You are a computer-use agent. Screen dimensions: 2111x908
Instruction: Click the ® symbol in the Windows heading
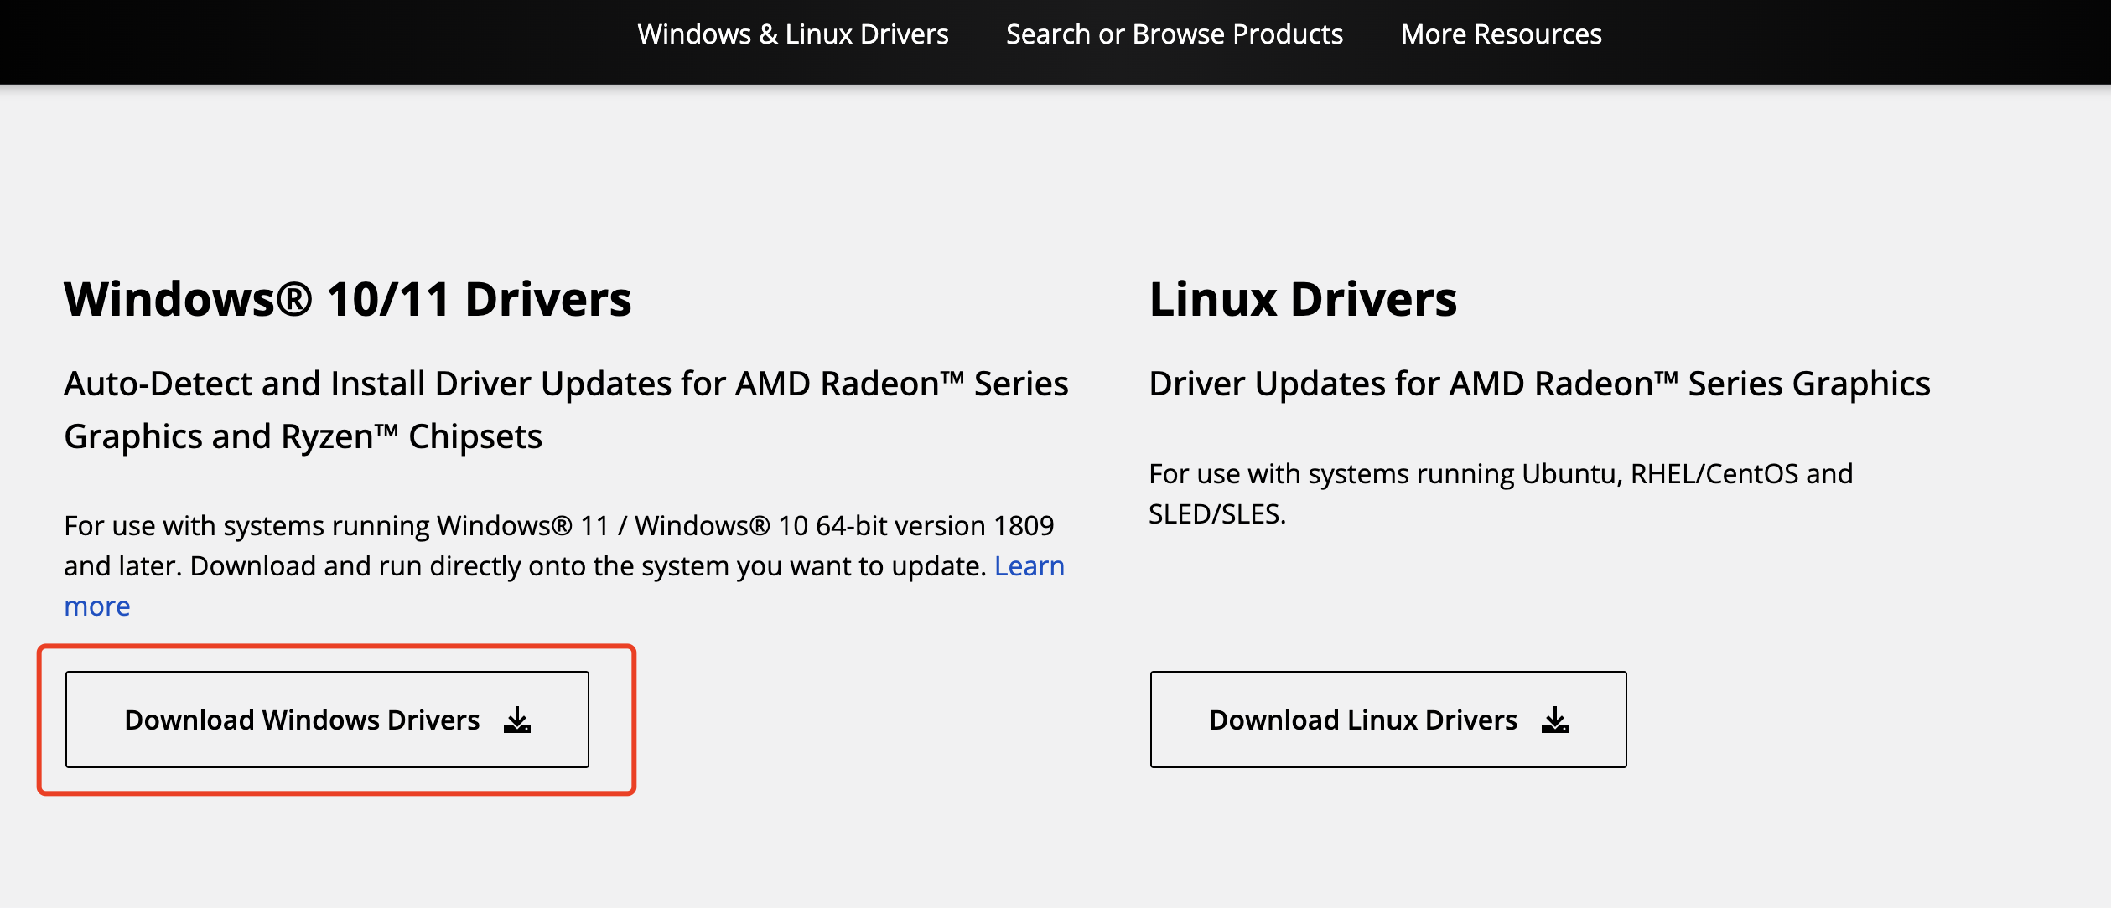click(x=294, y=299)
